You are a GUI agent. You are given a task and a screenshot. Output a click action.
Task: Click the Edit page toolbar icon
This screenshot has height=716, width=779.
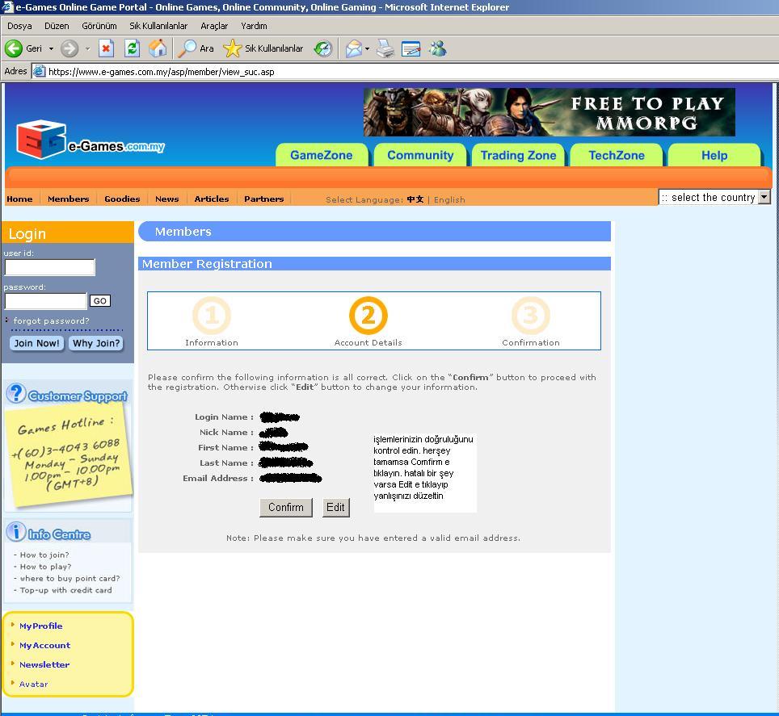point(411,48)
